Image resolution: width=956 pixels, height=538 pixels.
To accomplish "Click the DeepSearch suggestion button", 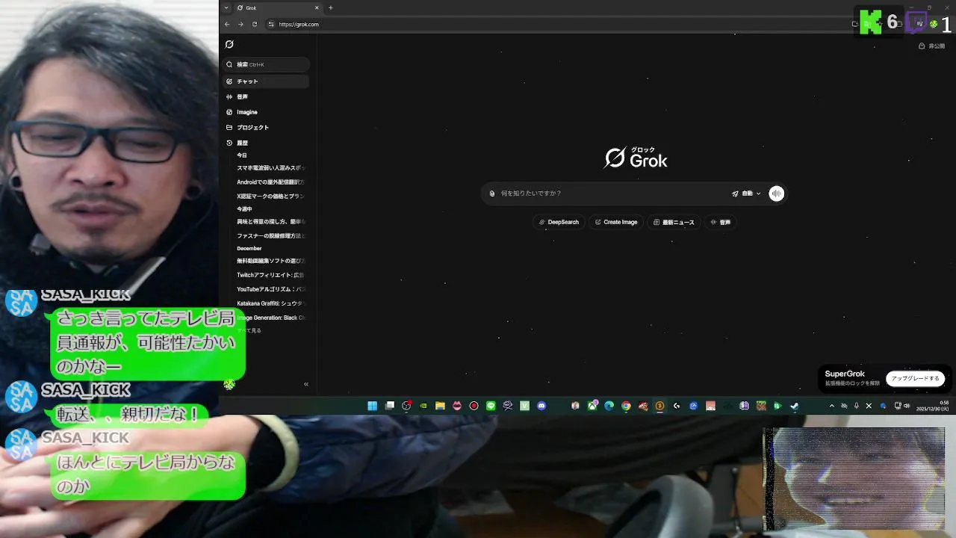I will coord(559,222).
